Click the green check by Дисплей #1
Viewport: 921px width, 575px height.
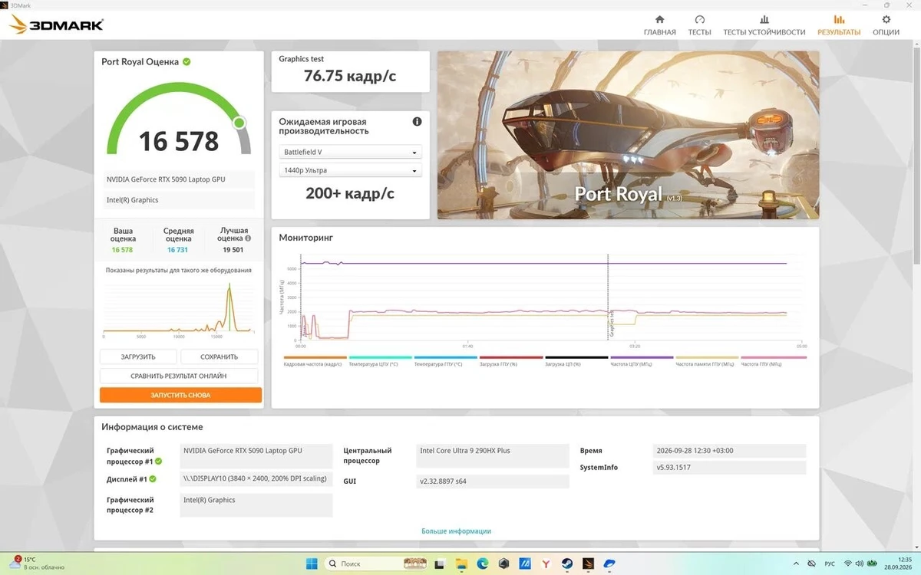click(152, 479)
